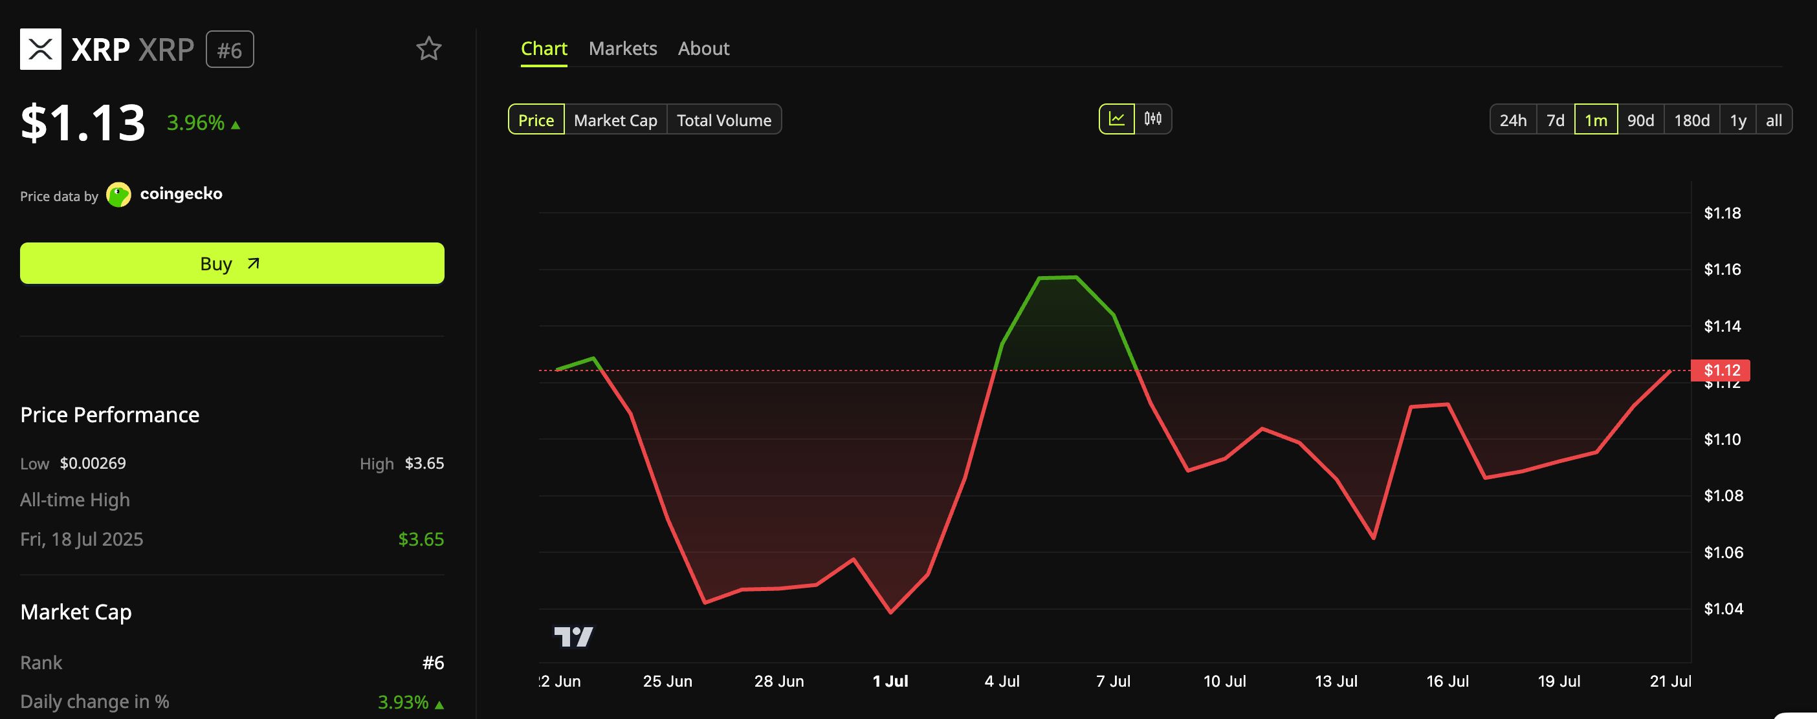Click the green $3.65 all-time high value
The image size is (1817, 719).
coord(421,539)
